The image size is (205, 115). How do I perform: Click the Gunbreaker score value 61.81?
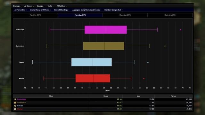pyautogui.click(x=119, y=103)
